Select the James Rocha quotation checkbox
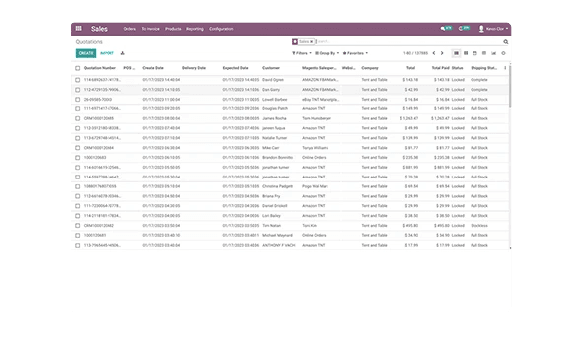The height and width of the screenshot is (355, 582). 77,118
